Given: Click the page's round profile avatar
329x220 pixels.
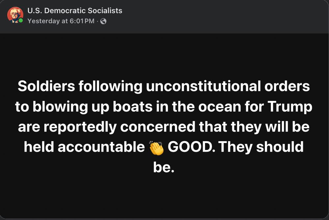Looking at the screenshot, I should (x=15, y=15).
